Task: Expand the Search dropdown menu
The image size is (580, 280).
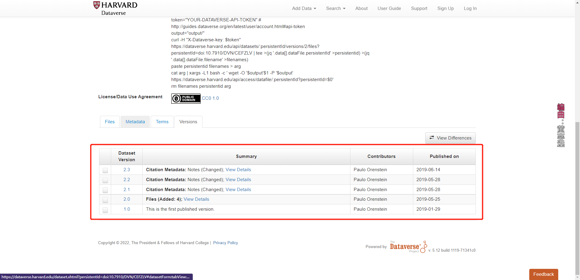Action: (x=336, y=8)
